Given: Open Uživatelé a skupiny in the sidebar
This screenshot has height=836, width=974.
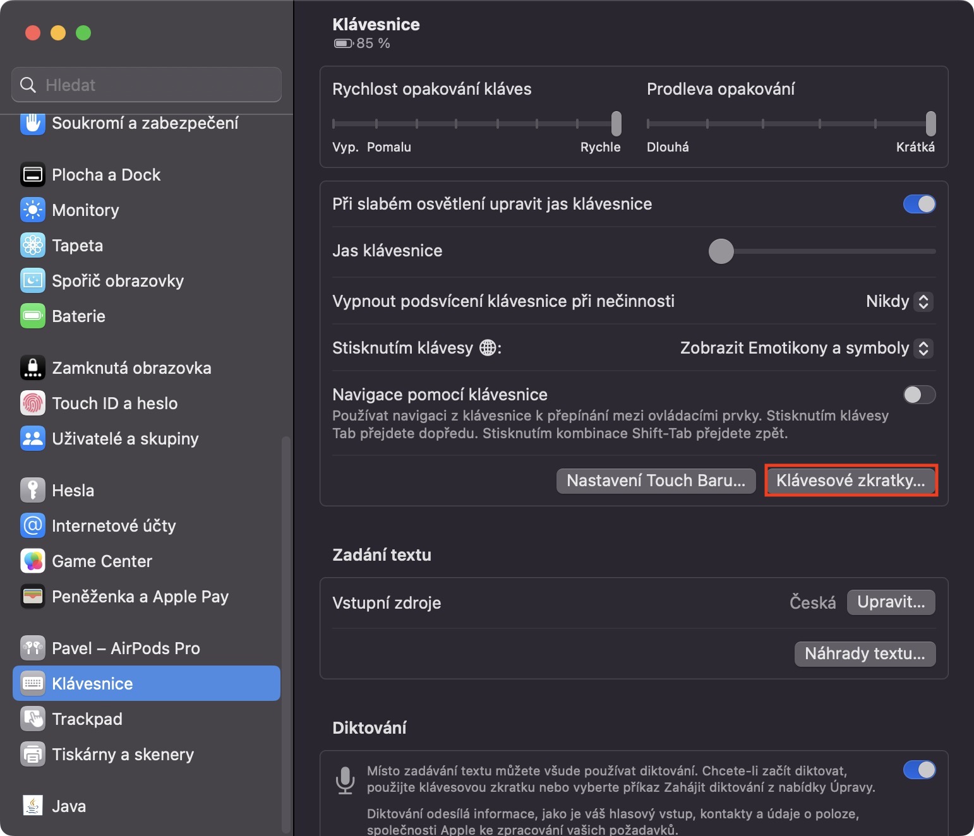Looking at the screenshot, I should tap(125, 439).
